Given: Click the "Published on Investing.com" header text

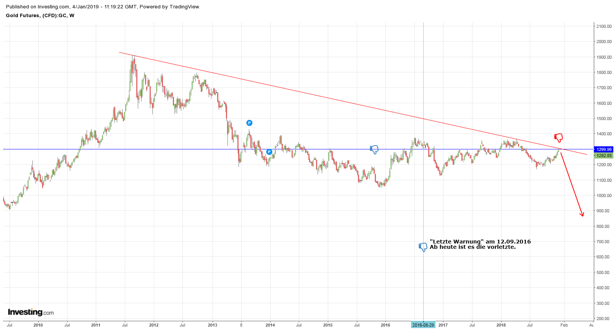Looking at the screenshot, I should 103,6.
